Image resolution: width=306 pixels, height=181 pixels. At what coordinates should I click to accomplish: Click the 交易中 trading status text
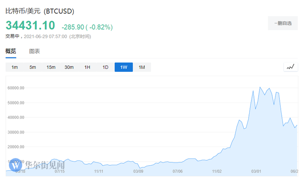12,36
